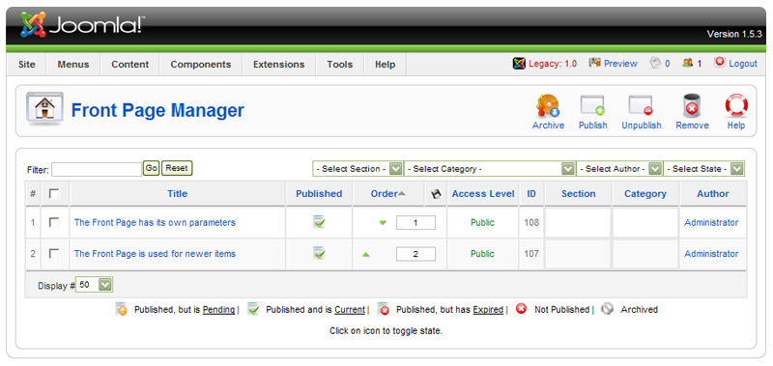Open article 'The Front Page has its own parameters'
This screenshot has width=773, height=366.
click(x=155, y=223)
